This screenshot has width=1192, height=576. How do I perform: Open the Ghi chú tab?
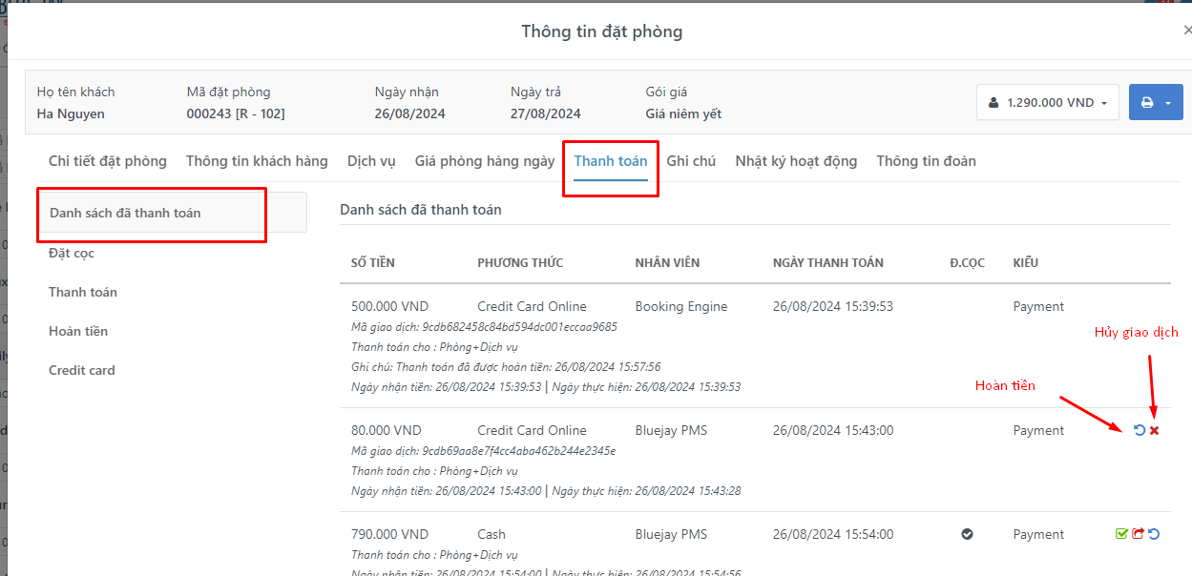[691, 161]
